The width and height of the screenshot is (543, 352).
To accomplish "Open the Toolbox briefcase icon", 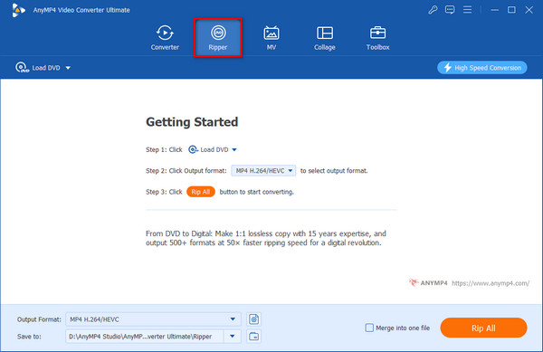I will click(x=377, y=33).
